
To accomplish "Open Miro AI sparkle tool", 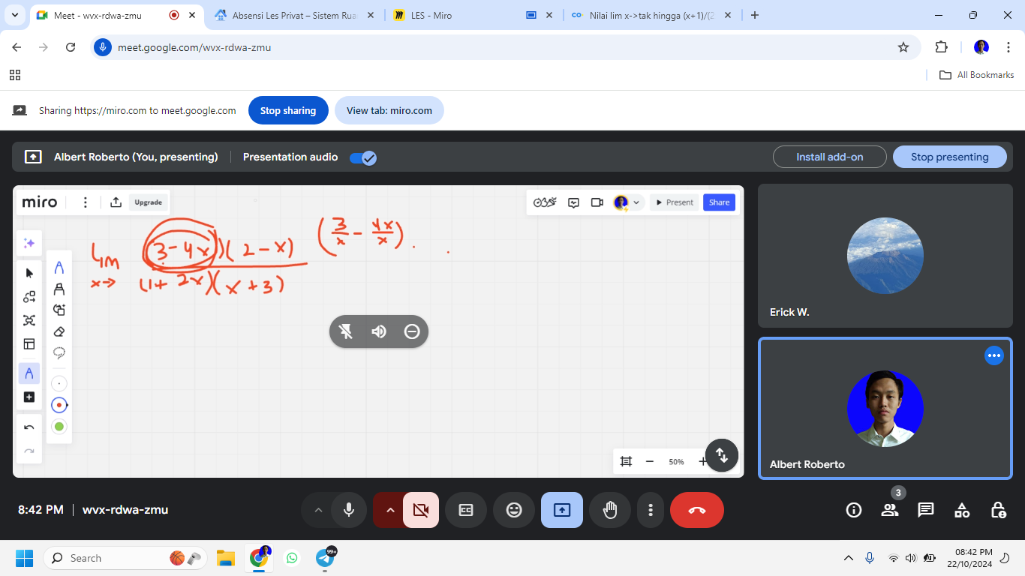I will 29,243.
